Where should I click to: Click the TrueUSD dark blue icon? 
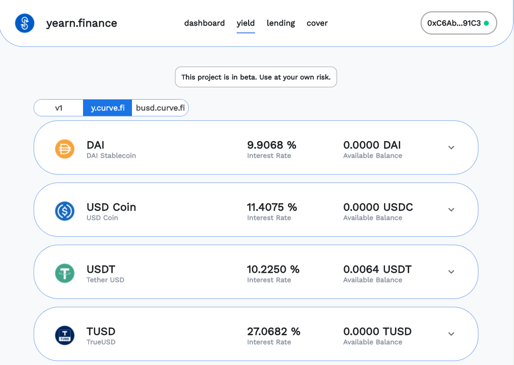[65, 335]
